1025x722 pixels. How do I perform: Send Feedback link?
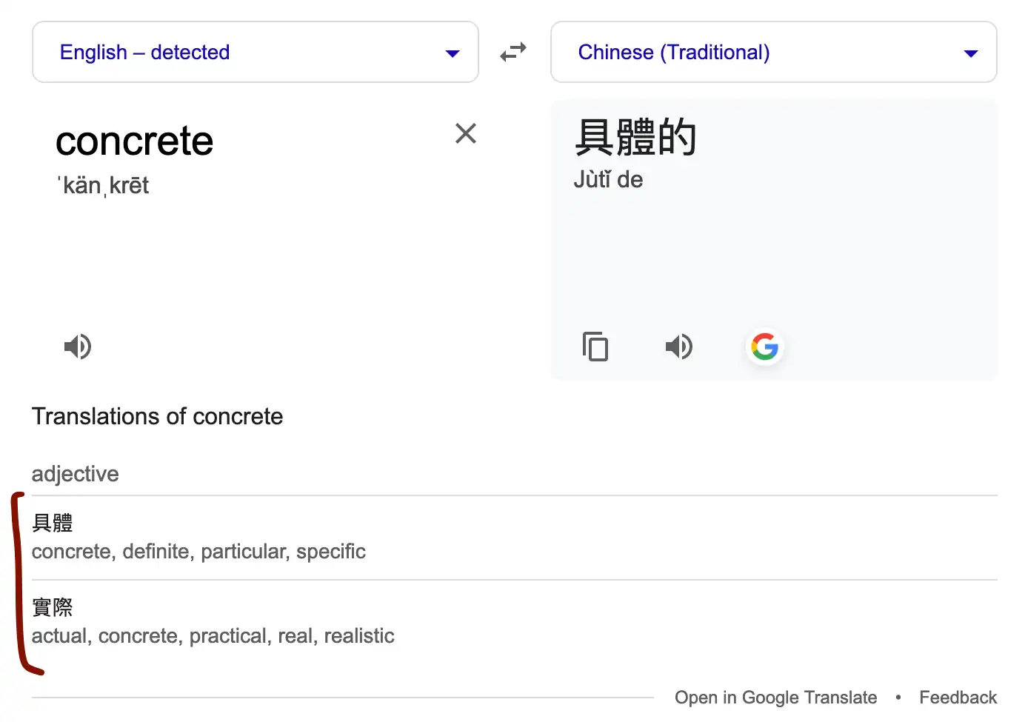pos(958,698)
